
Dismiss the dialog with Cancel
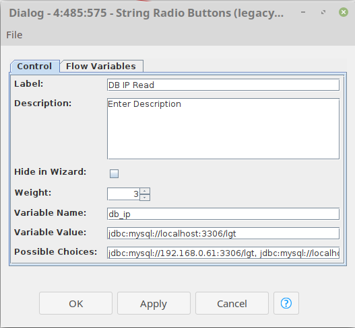[232, 303]
